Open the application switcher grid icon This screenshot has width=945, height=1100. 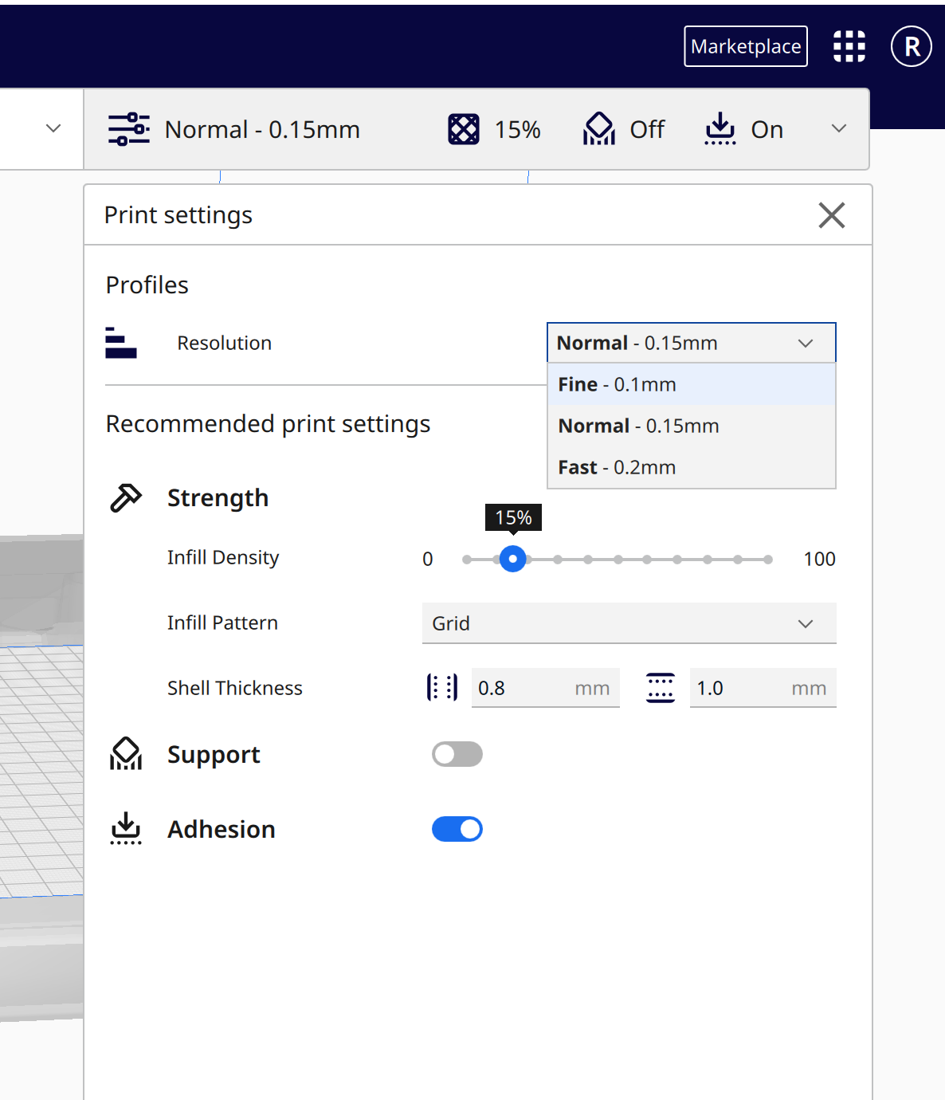pyautogui.click(x=849, y=46)
